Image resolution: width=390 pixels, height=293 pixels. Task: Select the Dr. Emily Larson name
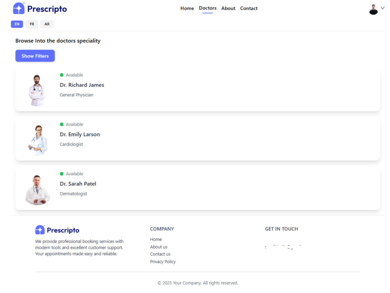tap(80, 134)
